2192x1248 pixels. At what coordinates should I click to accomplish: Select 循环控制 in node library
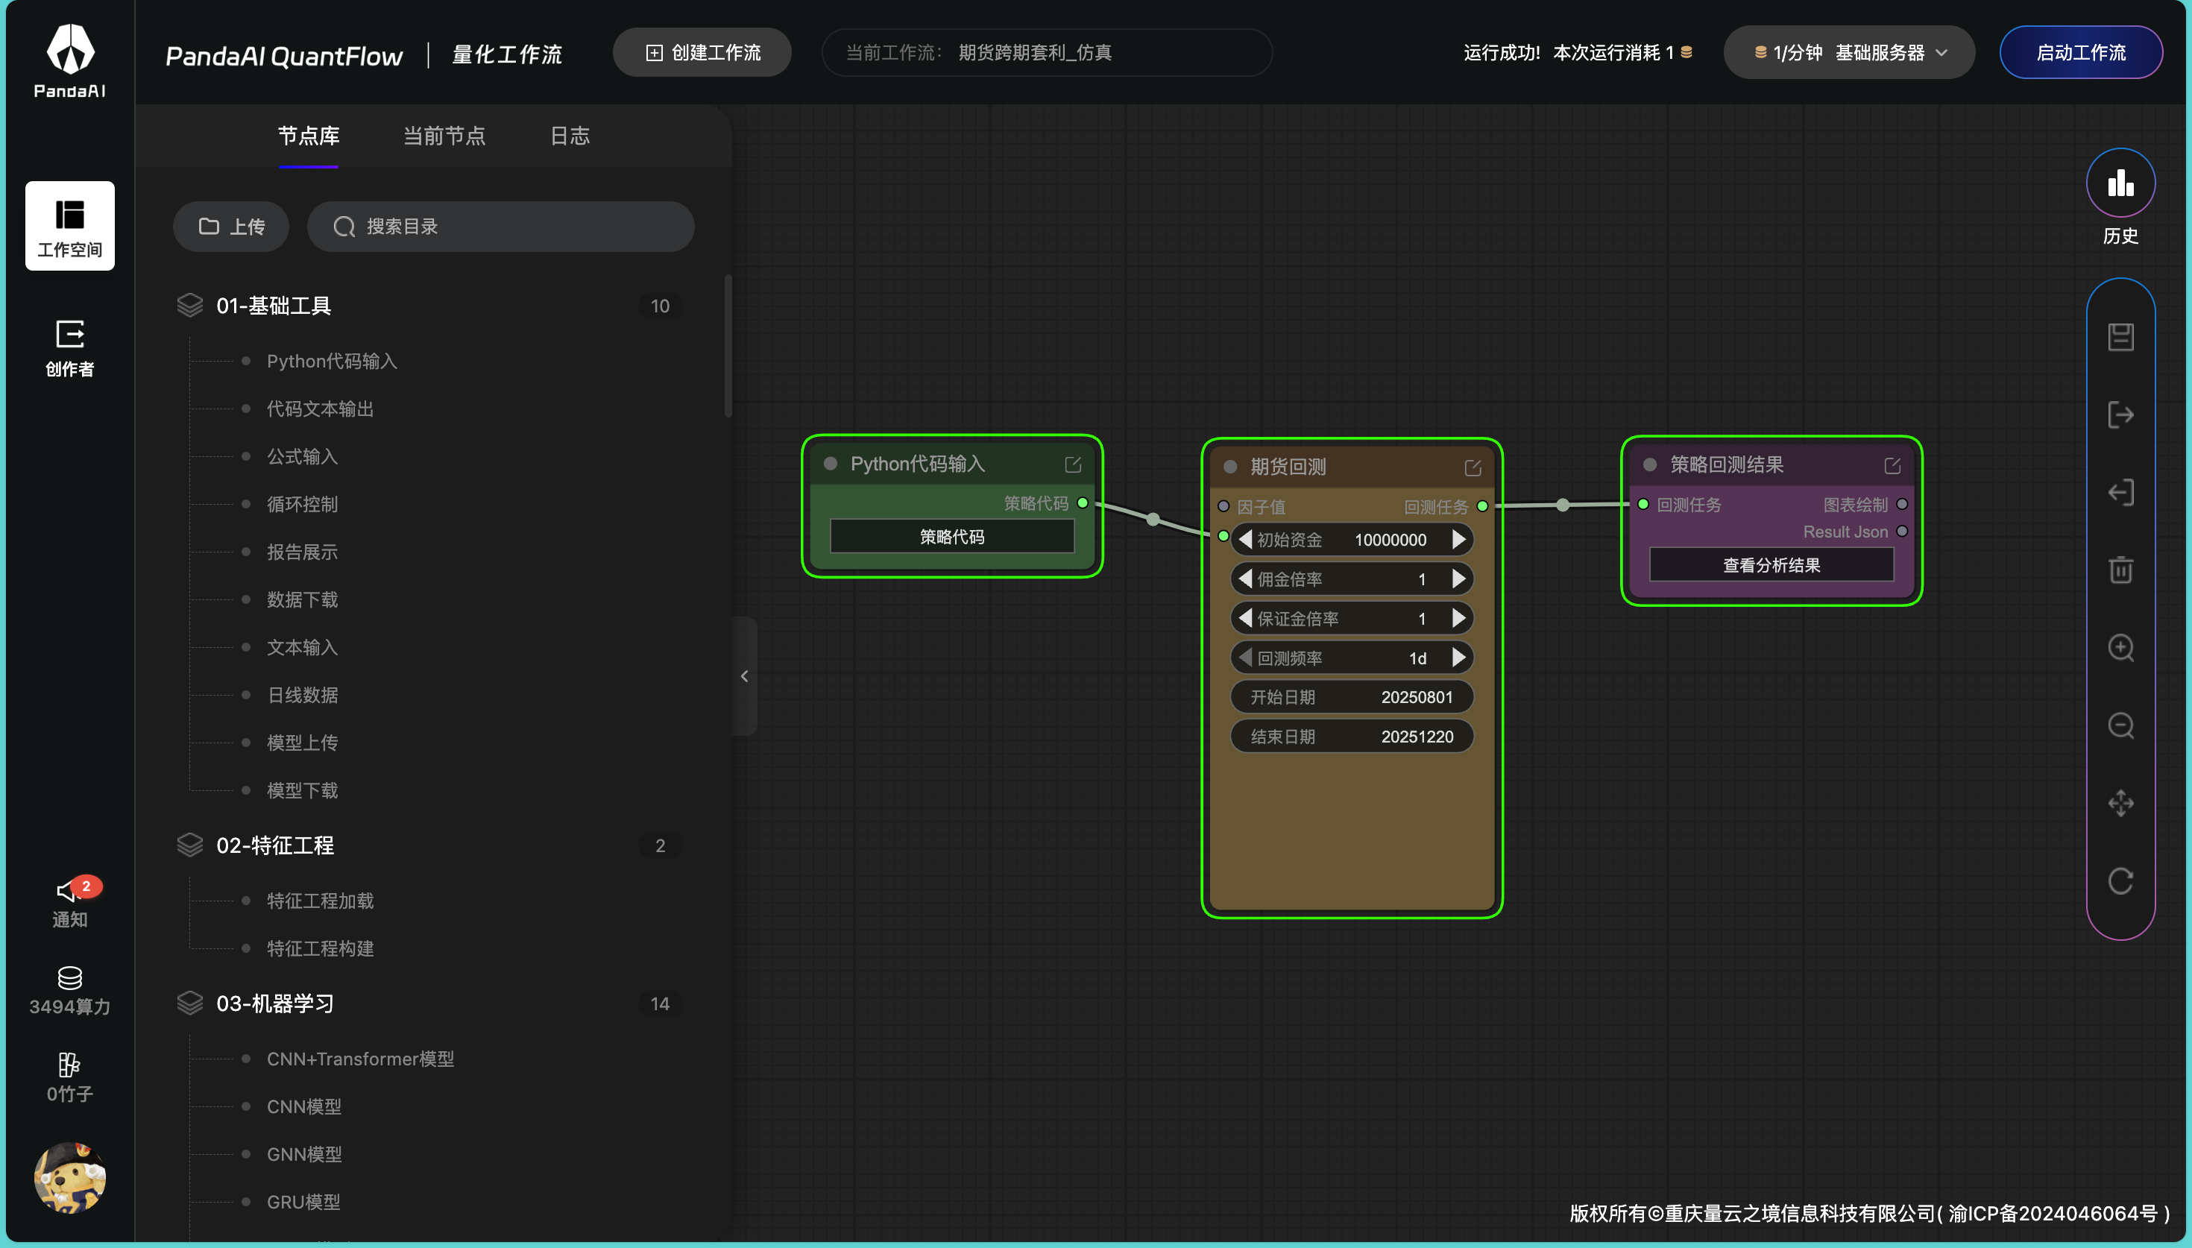click(302, 504)
